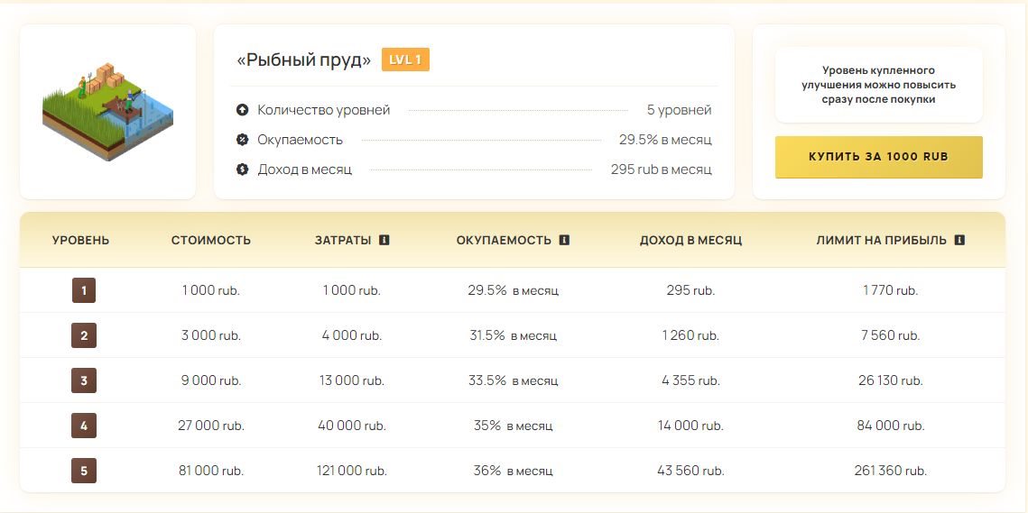Screen dimensions: 1028x513
Task: Click the Затраты column header text
Action: point(343,241)
